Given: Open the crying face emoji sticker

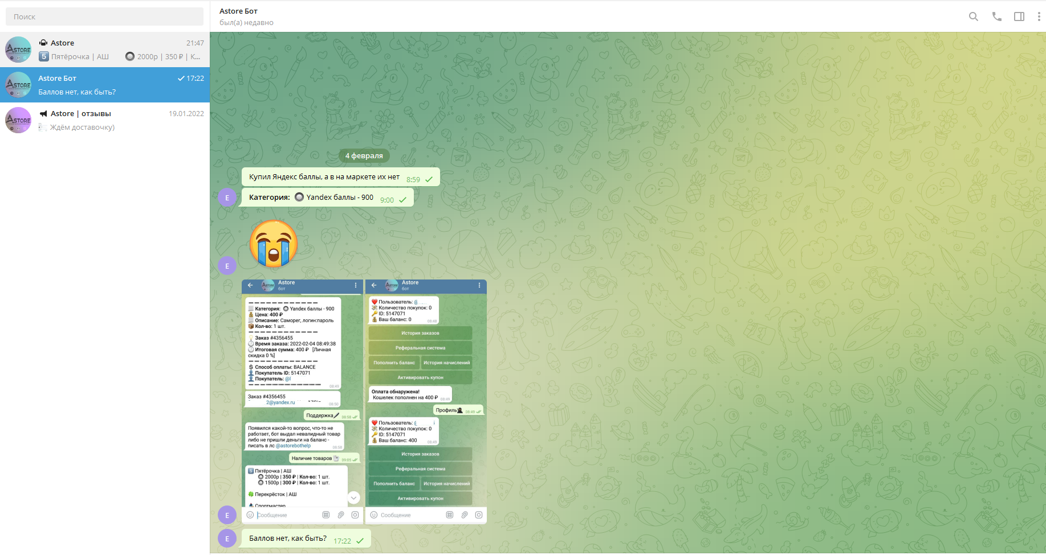Looking at the screenshot, I should pos(274,244).
